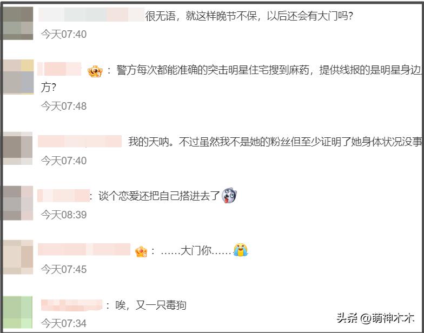Click the blurred username before 很无语 comment

point(91,15)
